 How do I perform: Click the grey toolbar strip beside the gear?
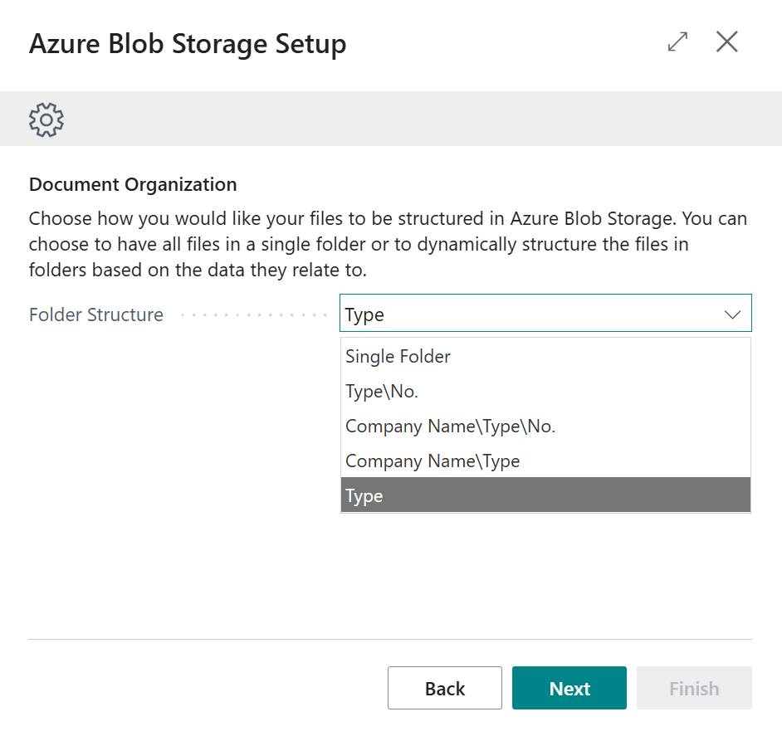click(x=415, y=119)
